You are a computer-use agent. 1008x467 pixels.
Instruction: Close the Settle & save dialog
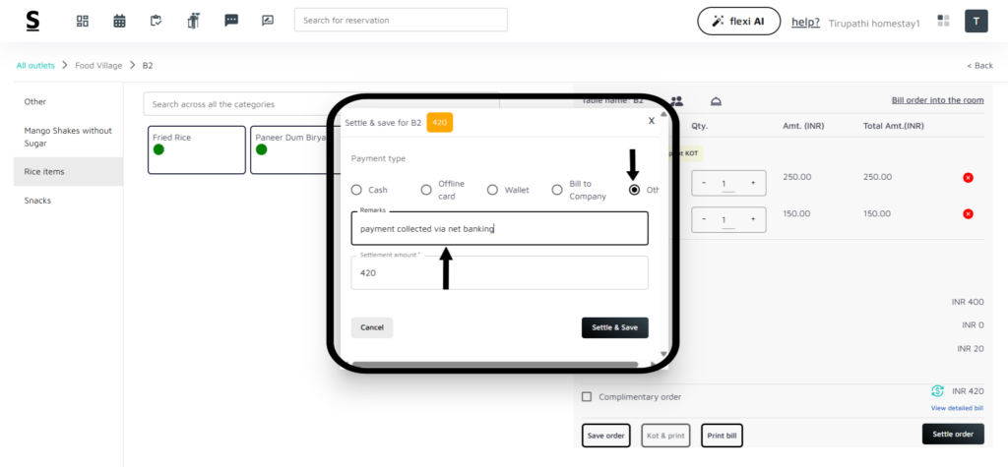651,121
